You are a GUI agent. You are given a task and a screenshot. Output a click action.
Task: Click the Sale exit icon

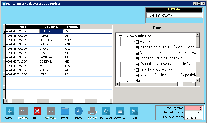133,111
